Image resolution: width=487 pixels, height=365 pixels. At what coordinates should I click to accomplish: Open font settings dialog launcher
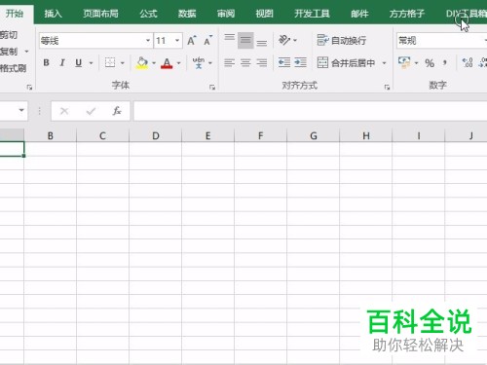coord(212,87)
